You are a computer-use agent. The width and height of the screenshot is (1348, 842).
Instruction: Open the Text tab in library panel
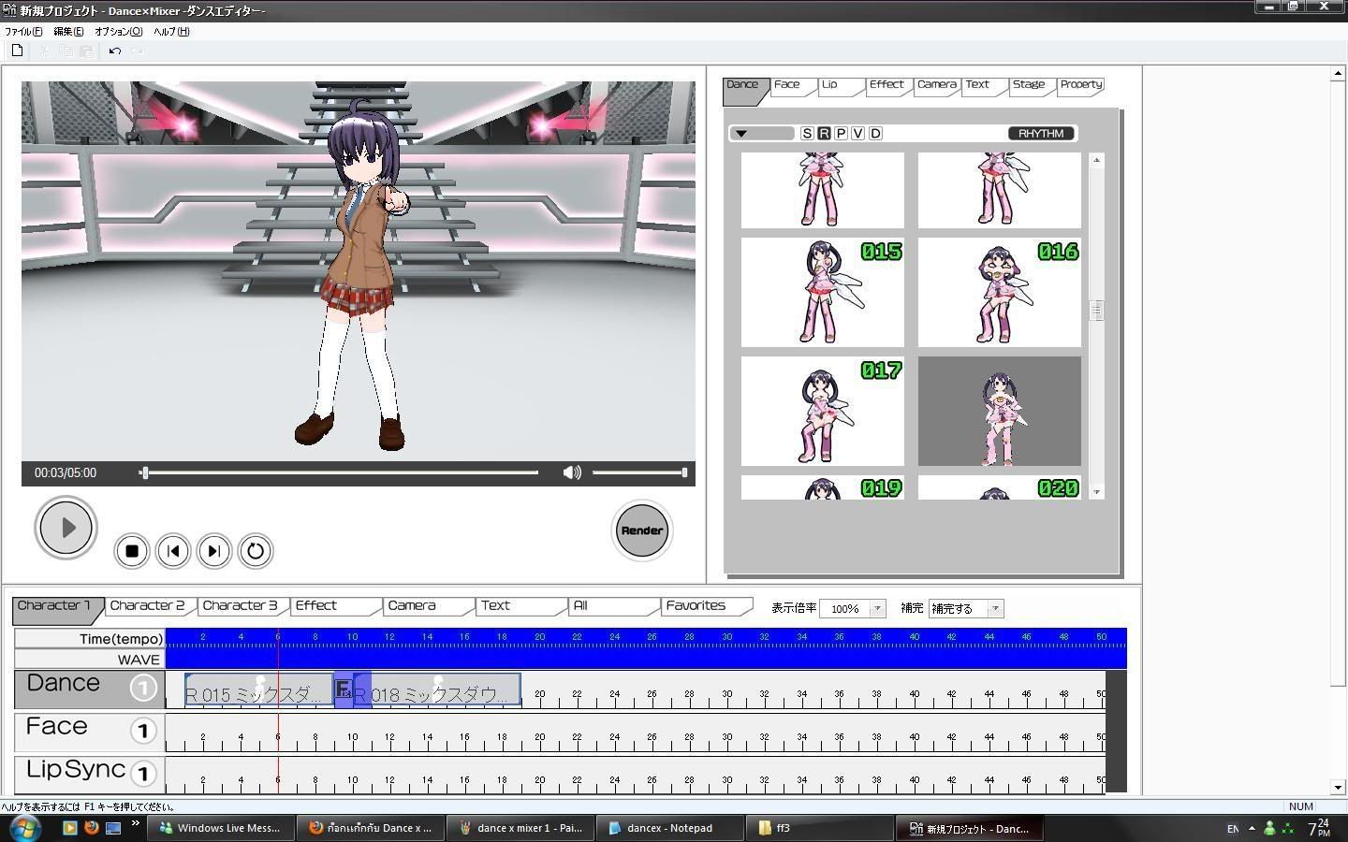(x=983, y=85)
